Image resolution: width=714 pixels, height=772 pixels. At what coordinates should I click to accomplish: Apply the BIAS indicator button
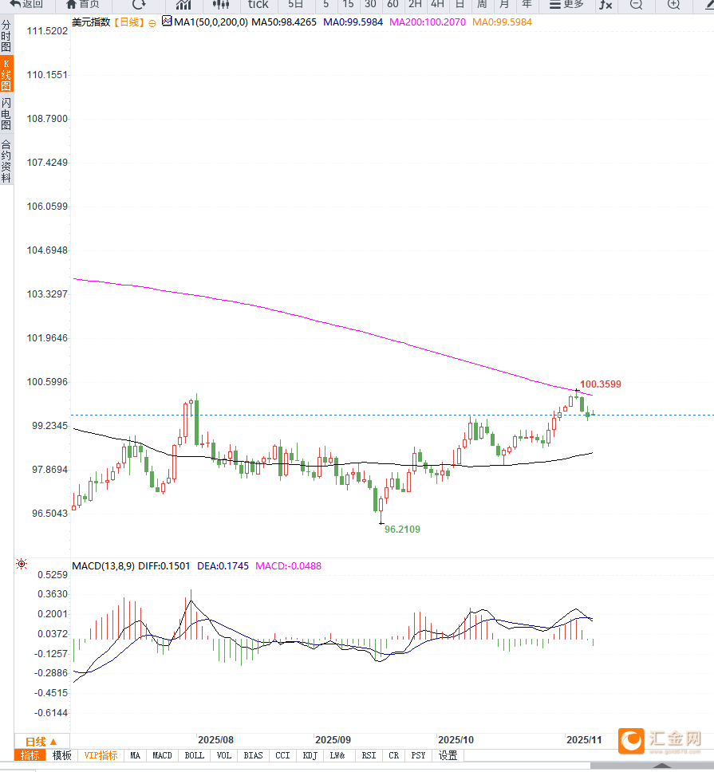tap(254, 755)
